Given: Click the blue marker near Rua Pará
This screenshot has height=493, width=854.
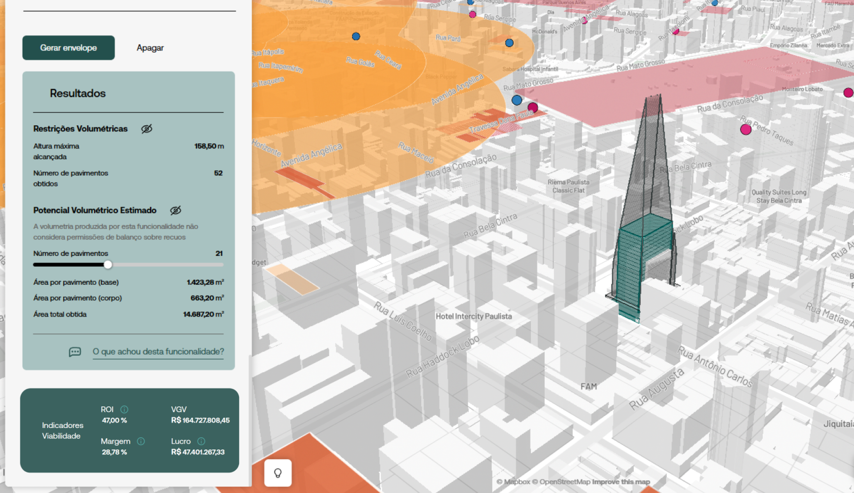Looking at the screenshot, I should pos(509,43).
